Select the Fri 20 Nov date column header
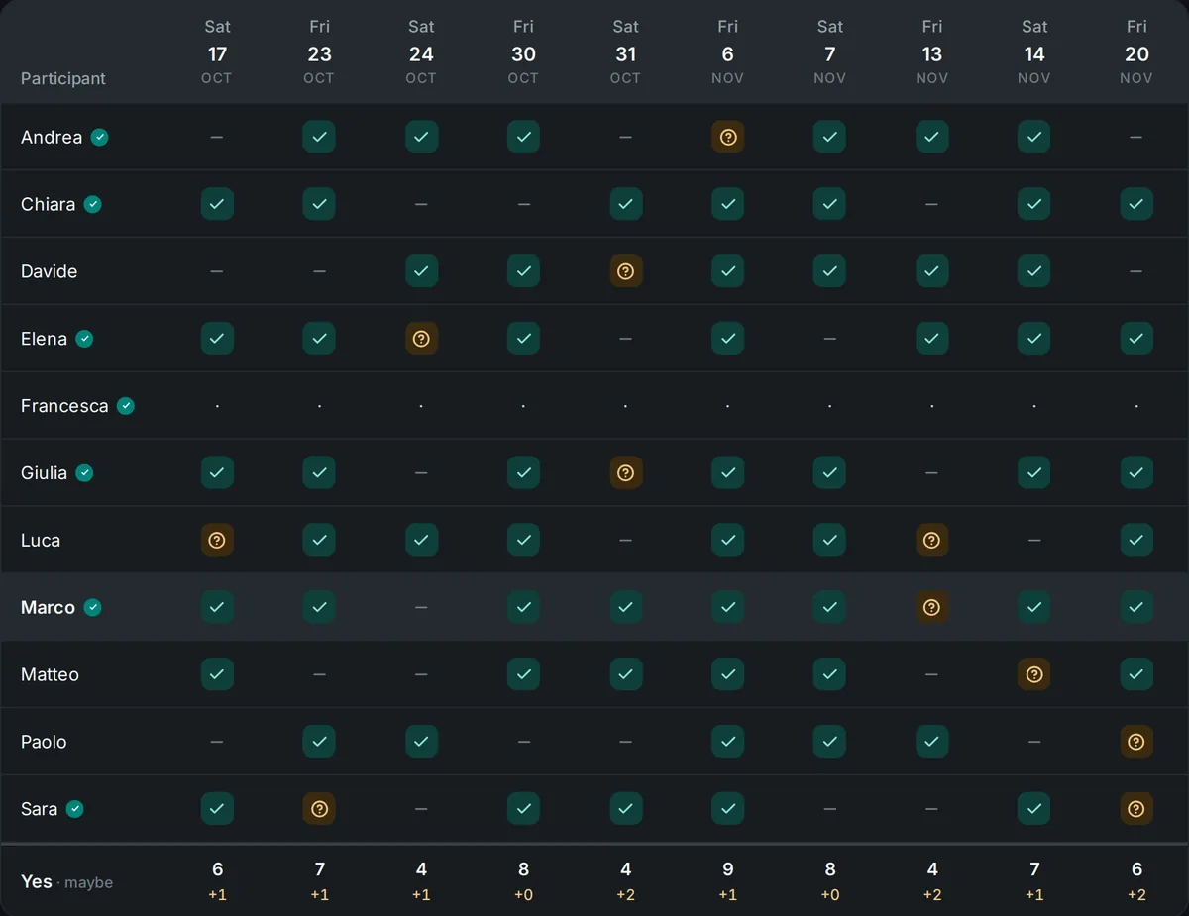This screenshot has width=1189, height=916. [x=1136, y=51]
